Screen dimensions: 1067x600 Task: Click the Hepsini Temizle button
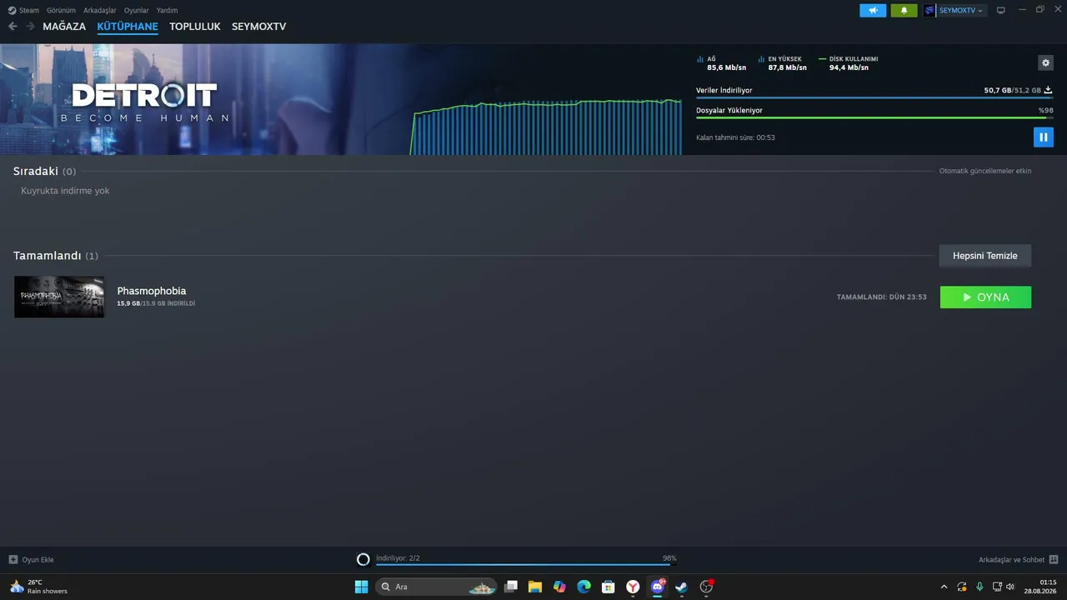tap(985, 256)
